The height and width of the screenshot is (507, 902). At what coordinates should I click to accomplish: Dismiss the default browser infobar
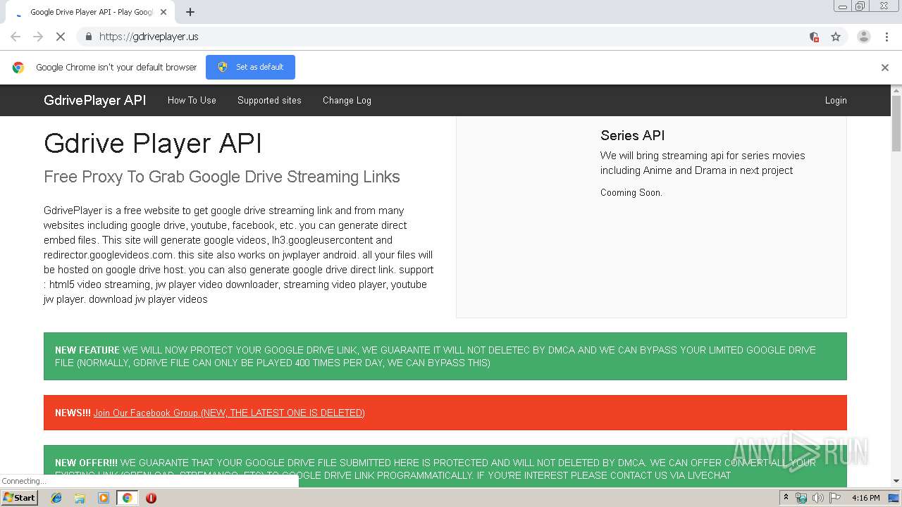885,68
